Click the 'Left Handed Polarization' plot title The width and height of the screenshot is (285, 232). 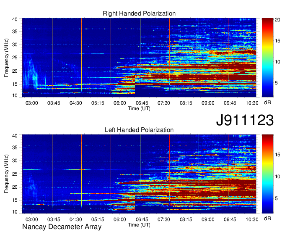[139, 130]
